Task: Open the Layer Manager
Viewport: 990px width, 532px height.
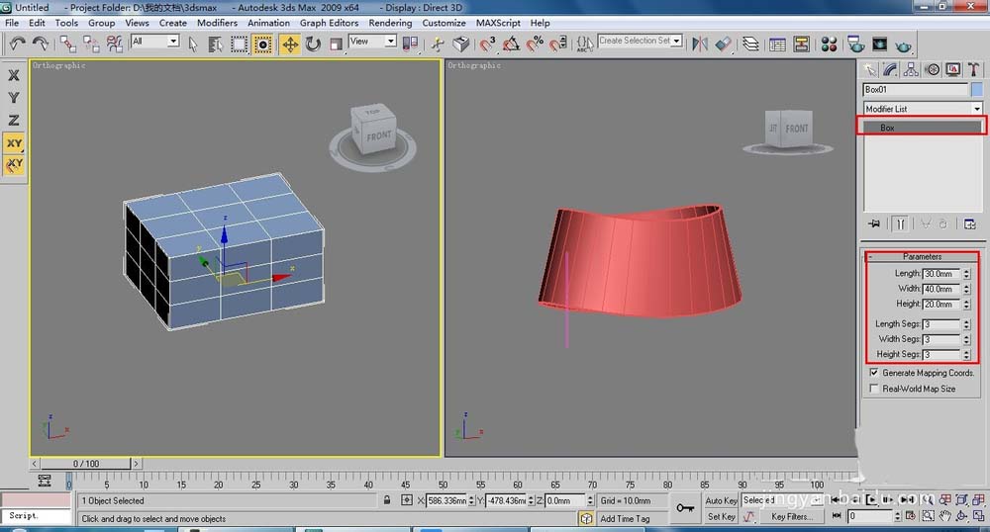Action: 751,44
